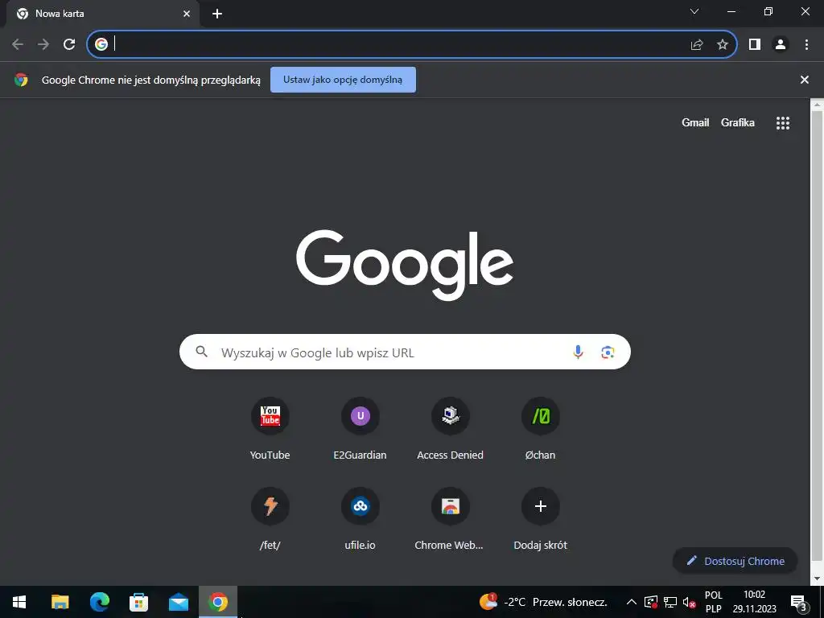Viewport: 824px width, 618px height.
Task: Open the YouTube shortcut
Action: (x=270, y=429)
